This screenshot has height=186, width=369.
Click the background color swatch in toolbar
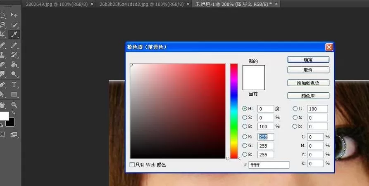tap(11, 122)
